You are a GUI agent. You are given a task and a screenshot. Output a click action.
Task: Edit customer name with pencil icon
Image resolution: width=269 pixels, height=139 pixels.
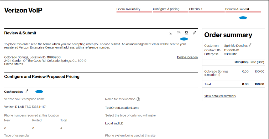click(250, 45)
